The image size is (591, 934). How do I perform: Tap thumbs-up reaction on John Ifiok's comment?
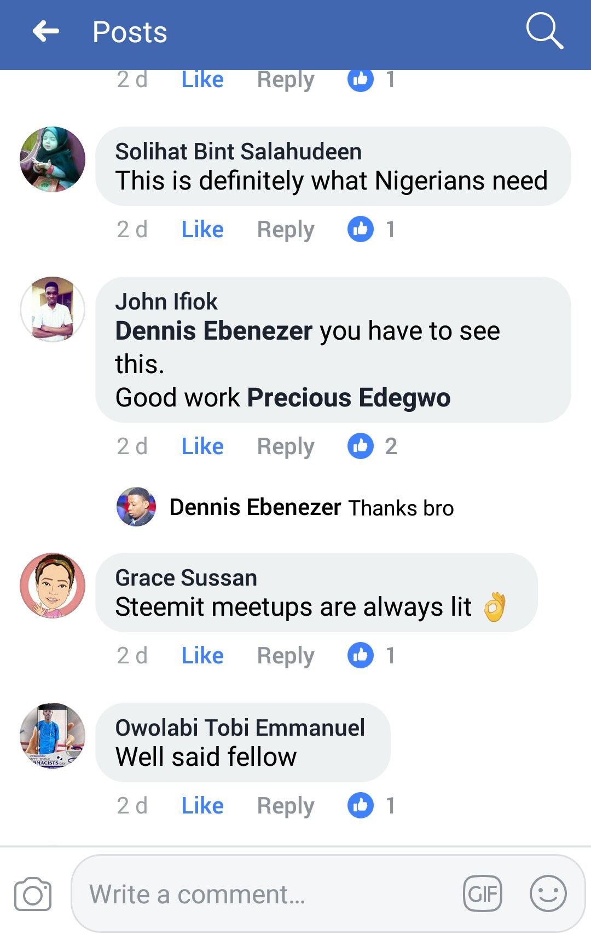[x=361, y=446]
